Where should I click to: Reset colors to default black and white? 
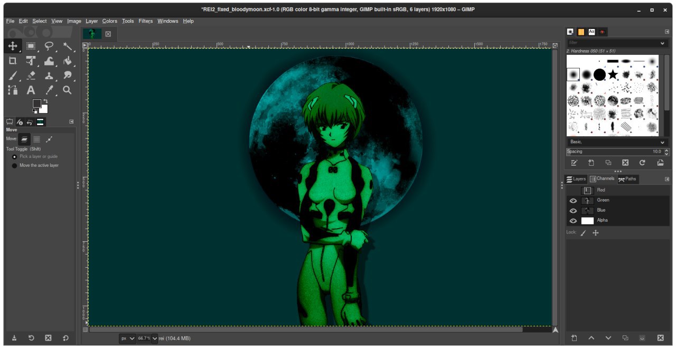[35, 111]
